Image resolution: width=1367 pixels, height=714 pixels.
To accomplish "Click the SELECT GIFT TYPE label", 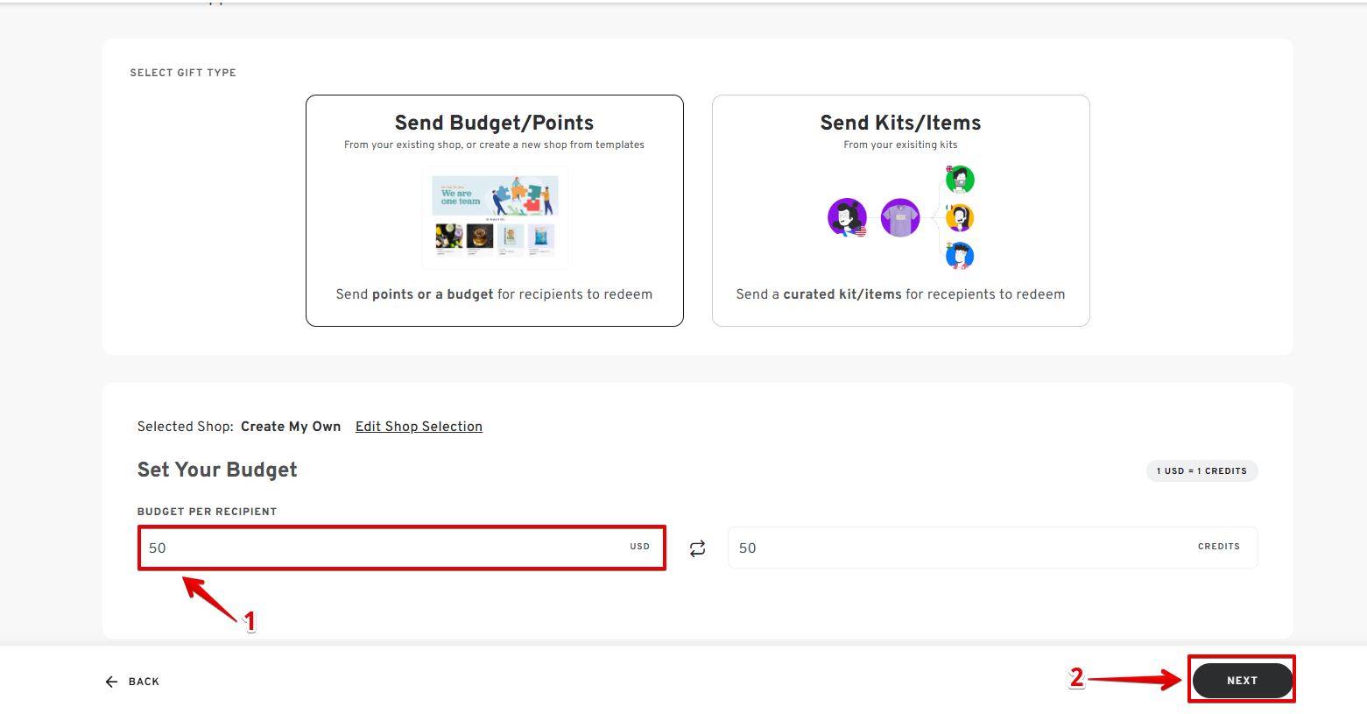I will coord(183,73).
